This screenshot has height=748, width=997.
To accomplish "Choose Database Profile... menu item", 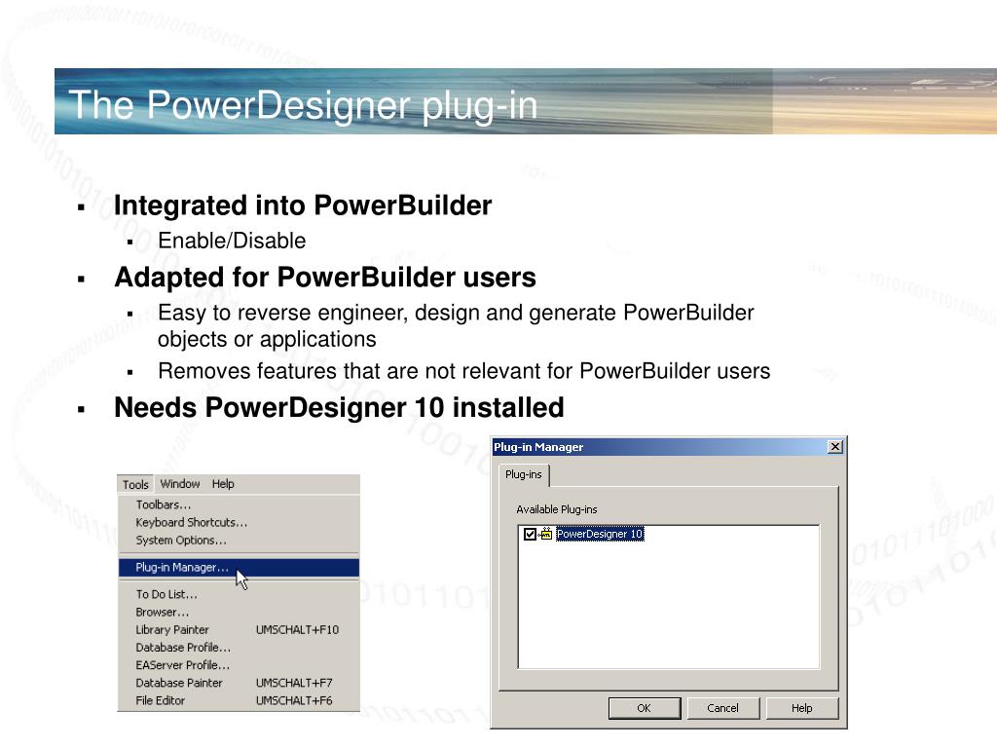I will coord(240,648).
